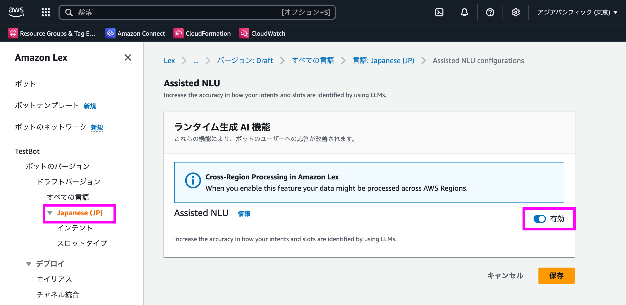Click the 保存 save button
626x305 pixels.
click(x=556, y=276)
